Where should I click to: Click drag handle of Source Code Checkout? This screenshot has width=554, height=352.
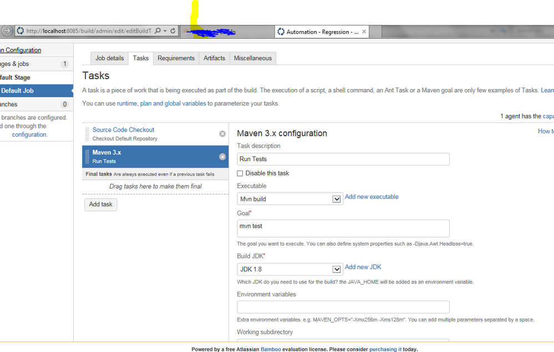(87, 134)
